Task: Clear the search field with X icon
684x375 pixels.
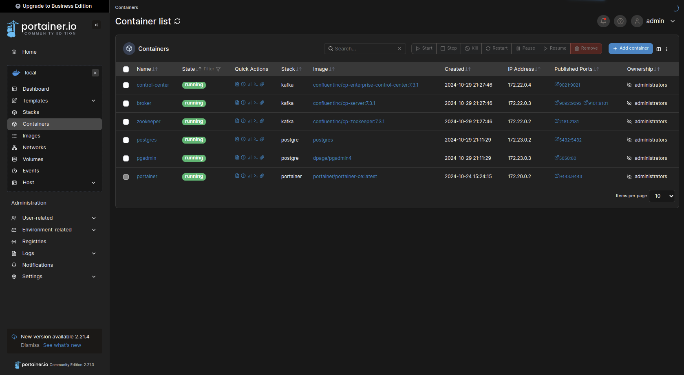Action: pos(399,48)
